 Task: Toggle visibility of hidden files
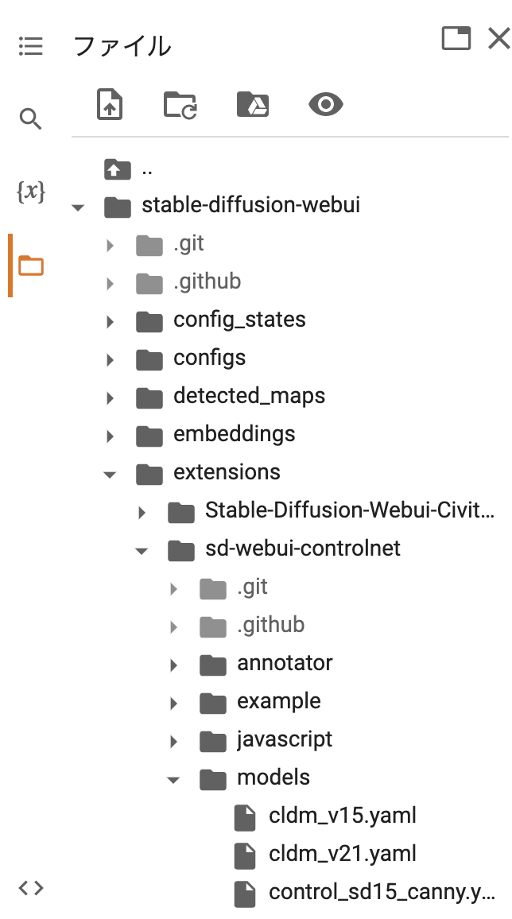tap(324, 104)
